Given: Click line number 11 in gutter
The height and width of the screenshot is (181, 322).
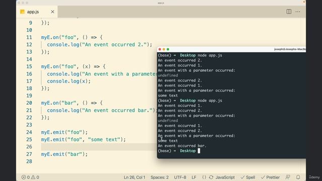Looking at the screenshot, I should 29,37.
